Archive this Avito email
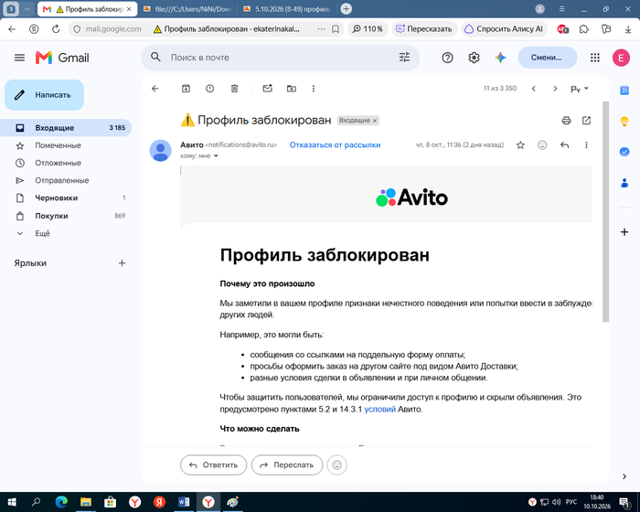This screenshot has height=512, width=640. point(186,89)
